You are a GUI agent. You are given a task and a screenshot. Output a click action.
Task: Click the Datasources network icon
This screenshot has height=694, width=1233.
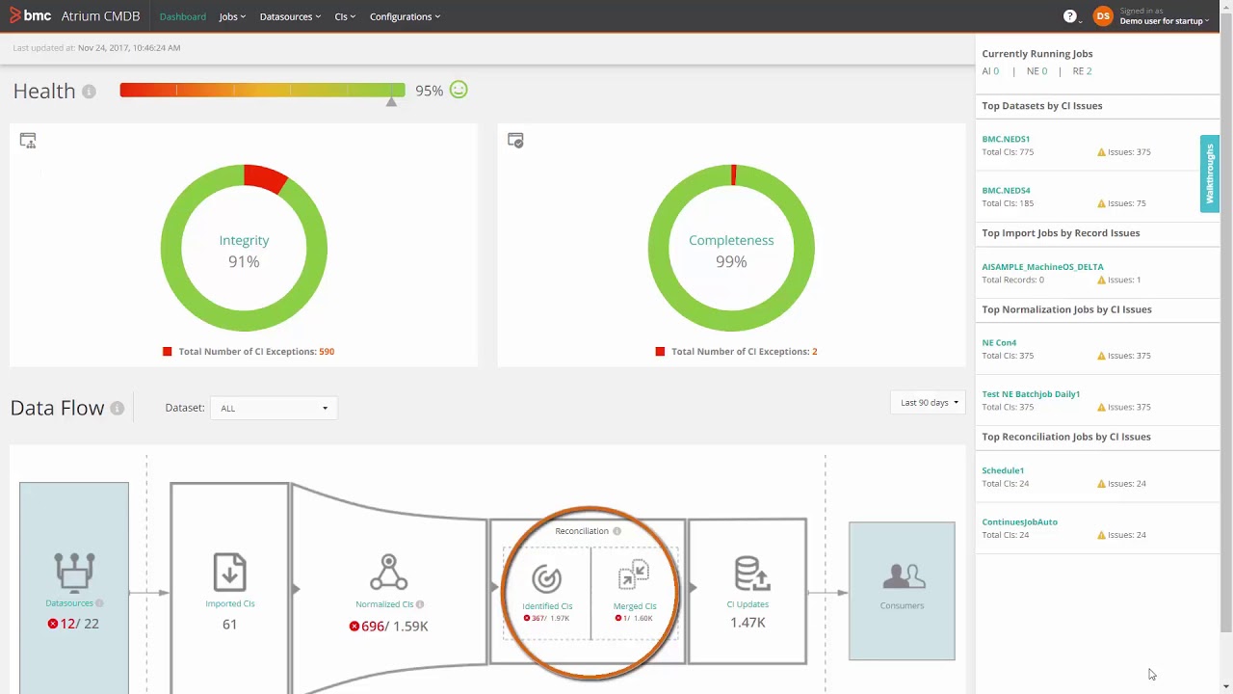tap(74, 572)
